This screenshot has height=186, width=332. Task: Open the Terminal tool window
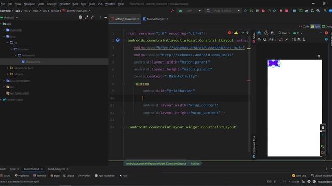click(x=39, y=176)
